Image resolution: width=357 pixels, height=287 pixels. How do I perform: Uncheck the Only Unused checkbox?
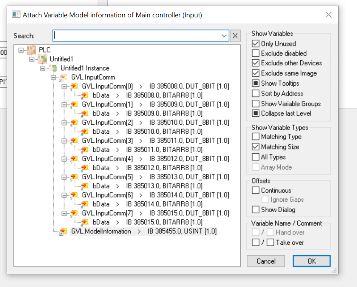[x=256, y=43]
